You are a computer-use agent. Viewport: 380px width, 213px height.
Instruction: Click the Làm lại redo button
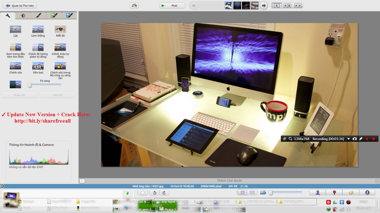tap(58, 95)
